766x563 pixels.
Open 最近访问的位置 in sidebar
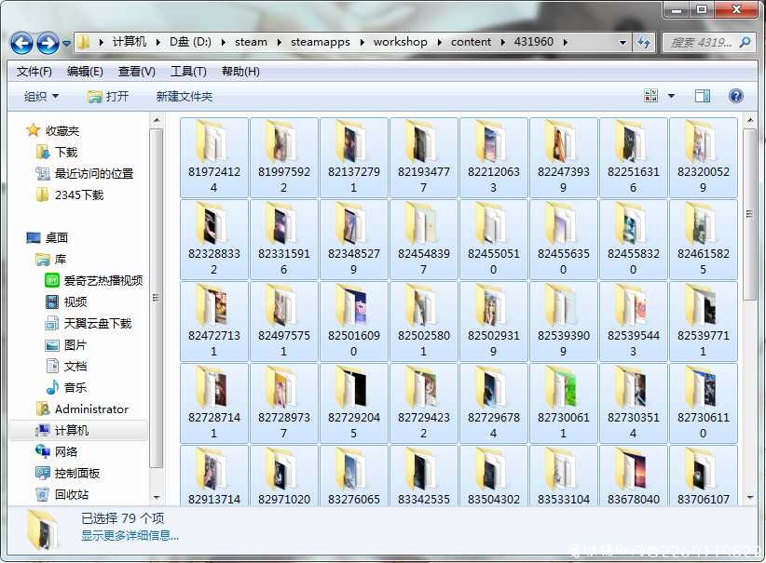[x=94, y=174]
